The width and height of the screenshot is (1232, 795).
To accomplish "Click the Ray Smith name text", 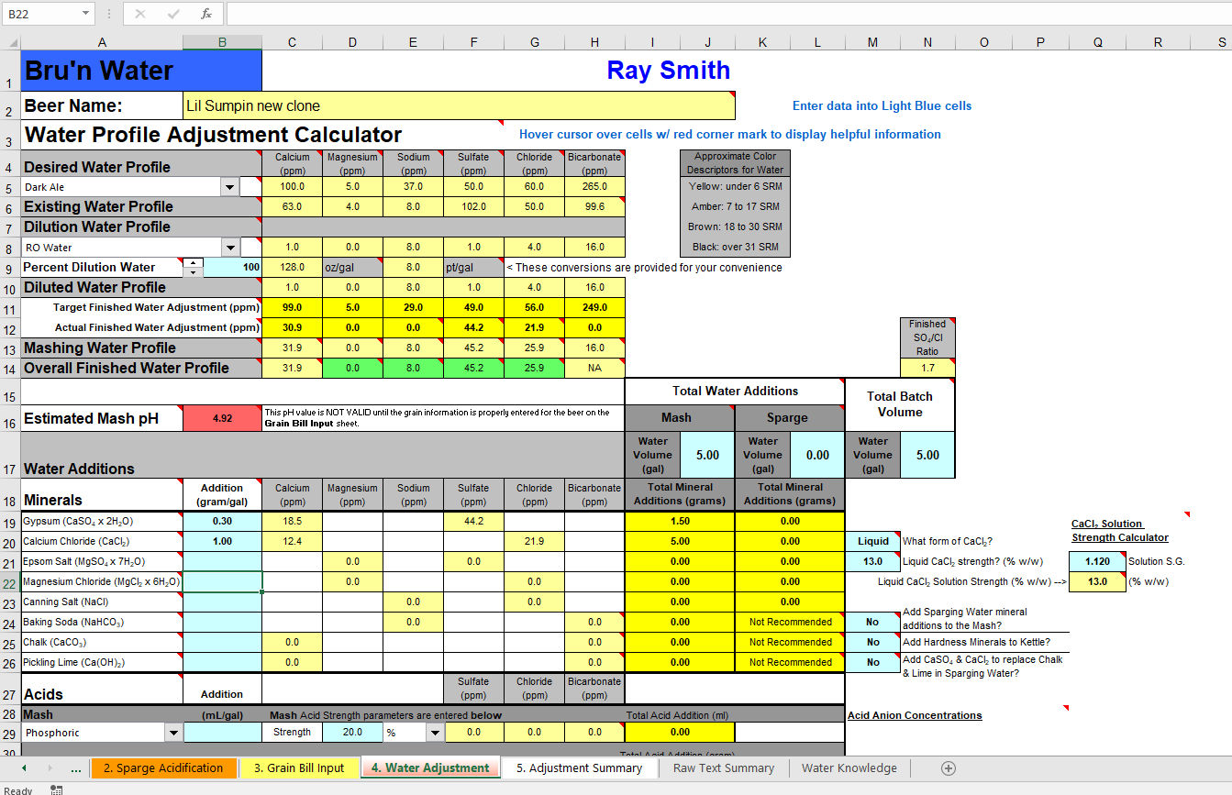I will (669, 71).
